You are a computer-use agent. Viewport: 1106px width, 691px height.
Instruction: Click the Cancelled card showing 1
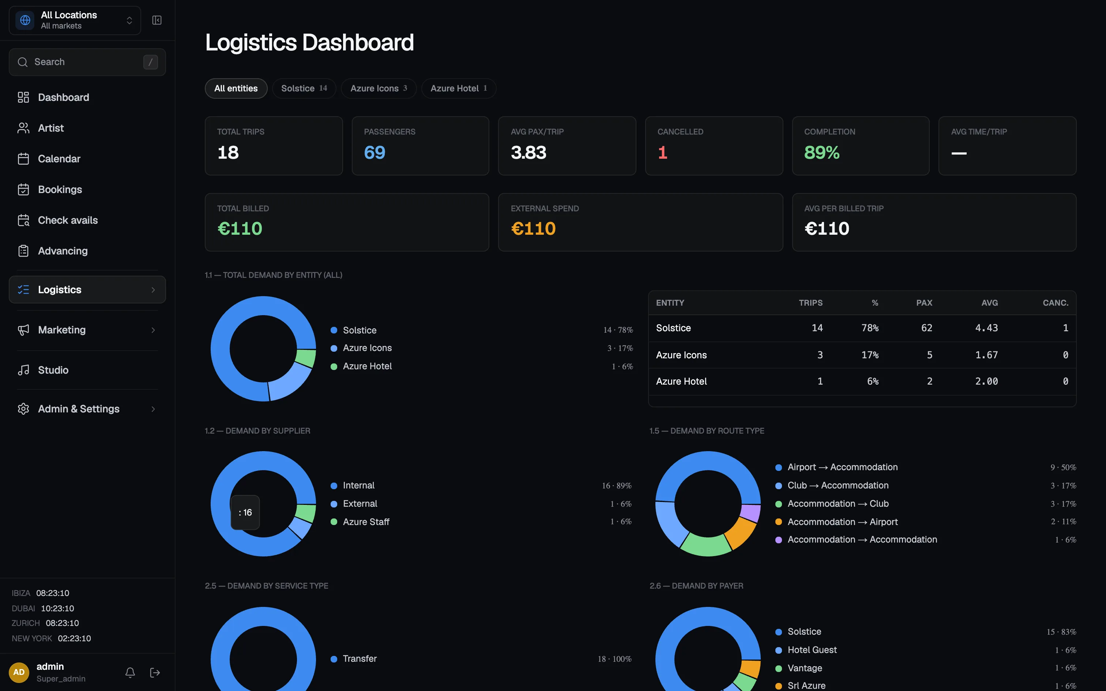[x=714, y=146]
